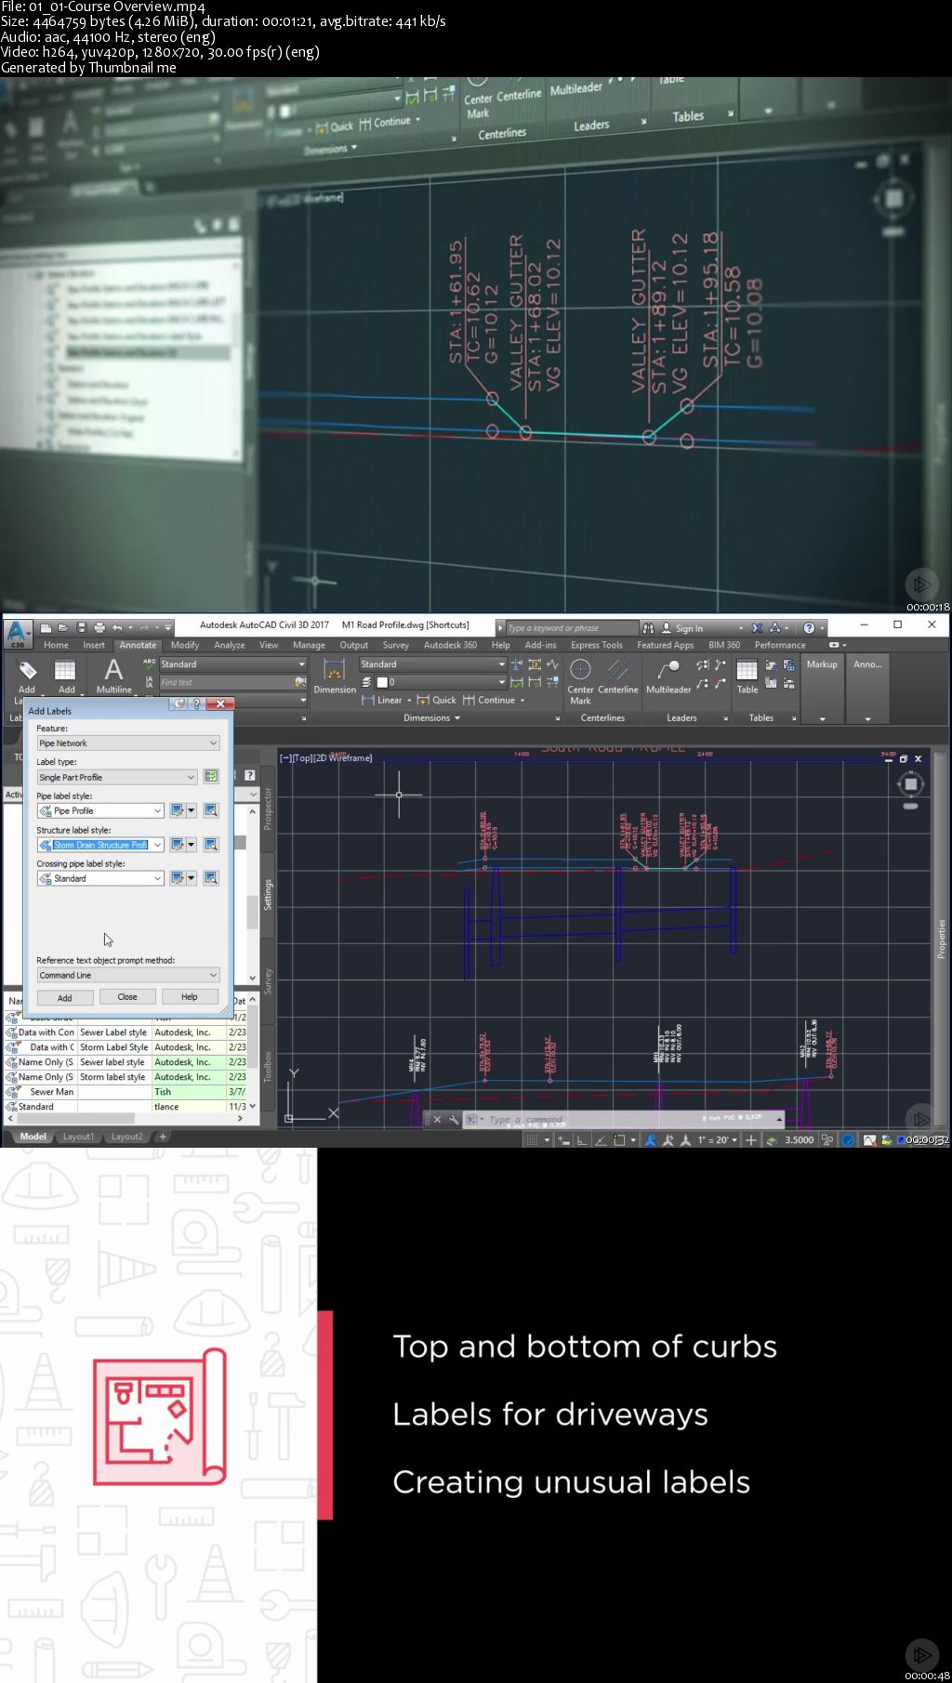Select the Multiline text tool
The image size is (952, 1683).
(113, 675)
